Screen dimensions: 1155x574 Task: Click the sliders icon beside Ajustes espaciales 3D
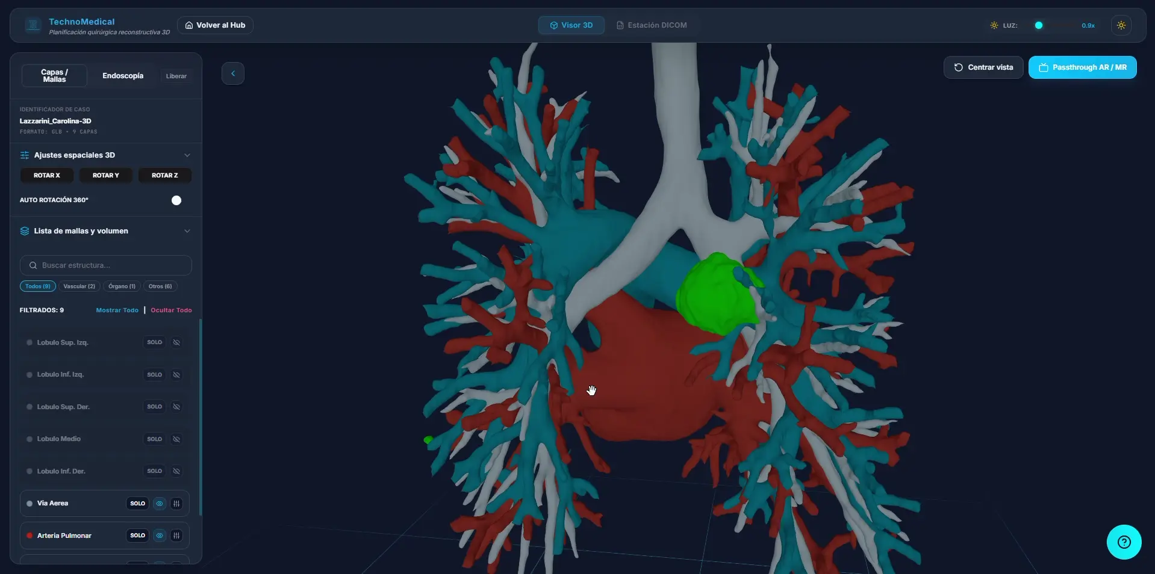click(x=25, y=155)
